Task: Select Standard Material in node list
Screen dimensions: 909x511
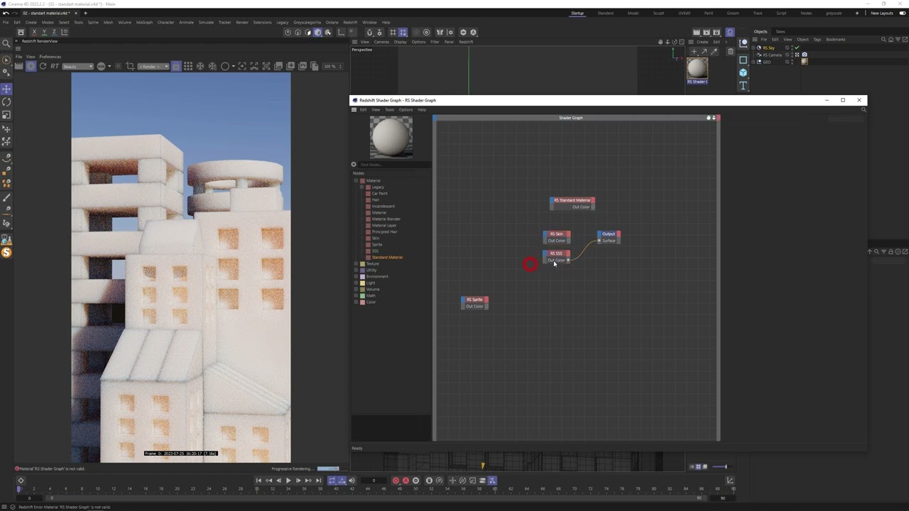Action: click(387, 257)
